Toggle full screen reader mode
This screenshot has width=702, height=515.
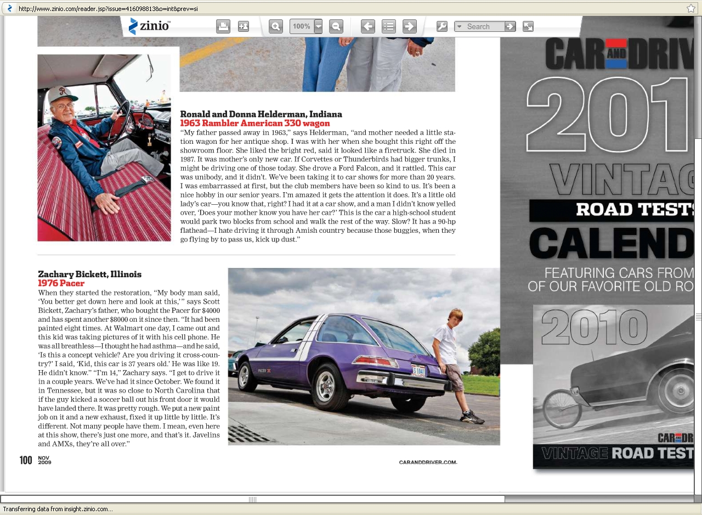[528, 26]
